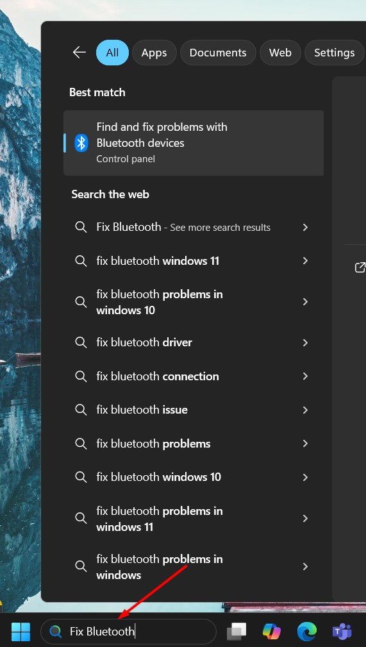Click the Bluetooth icon in best match

coord(81,143)
